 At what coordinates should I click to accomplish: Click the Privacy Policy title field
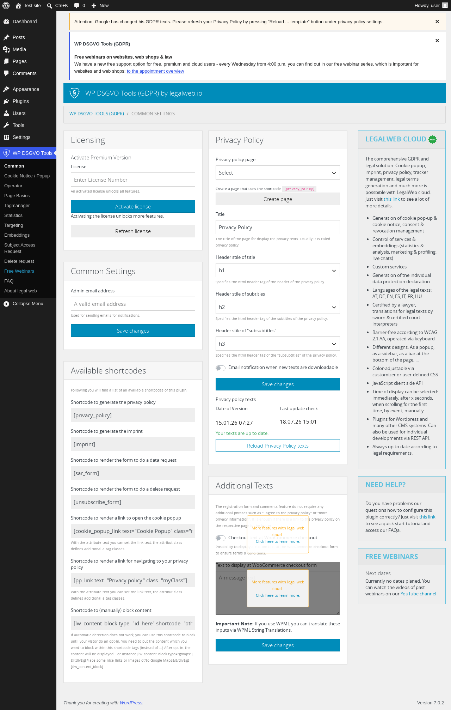278,227
